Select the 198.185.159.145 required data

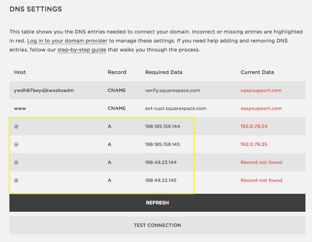click(162, 144)
